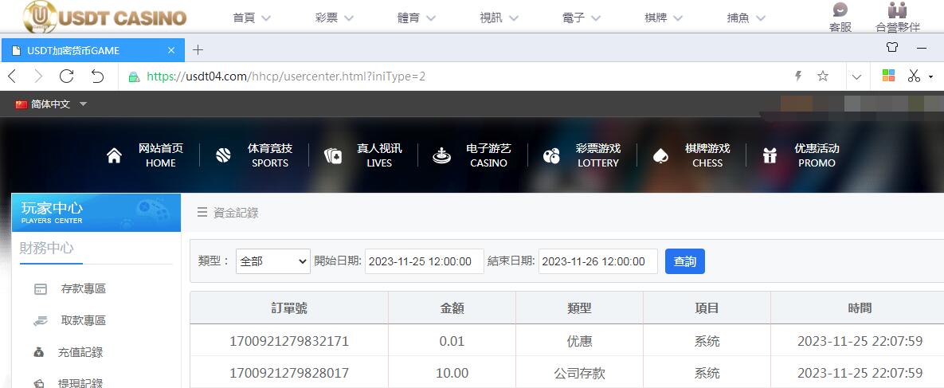
Task: Bookmark page with the star icon
Action: click(823, 76)
